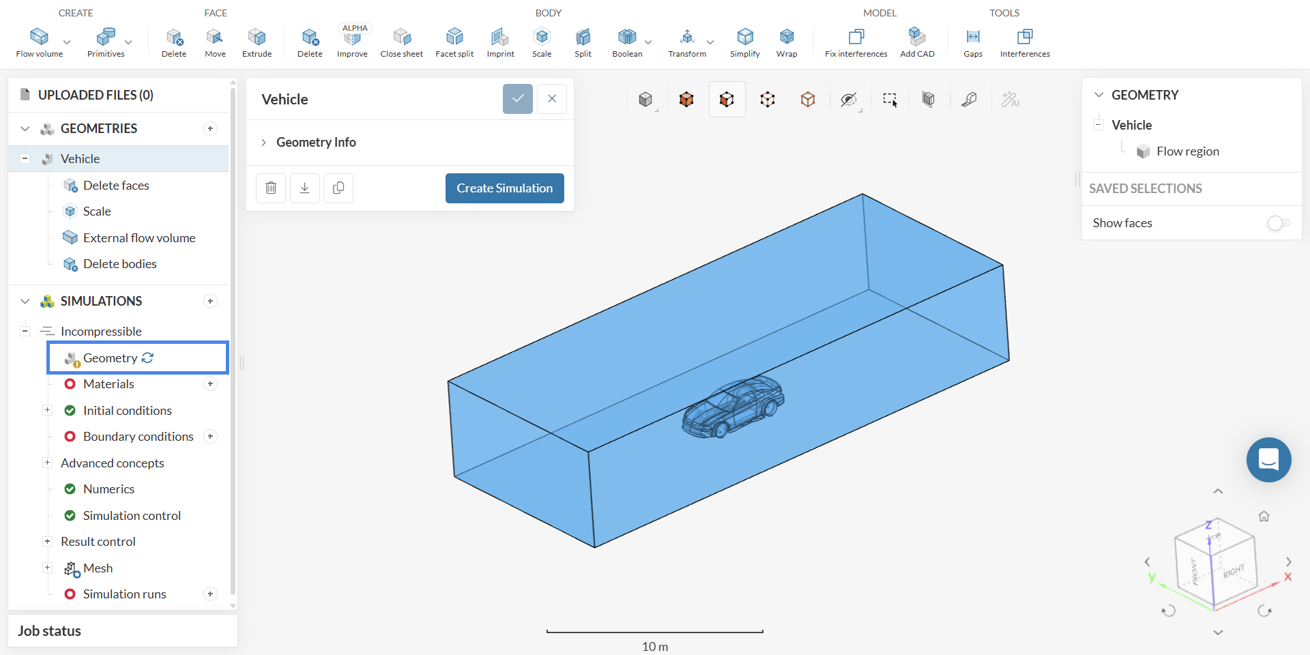1310x655 pixels.
Task: Expand the Geometry Info section
Action: [316, 142]
